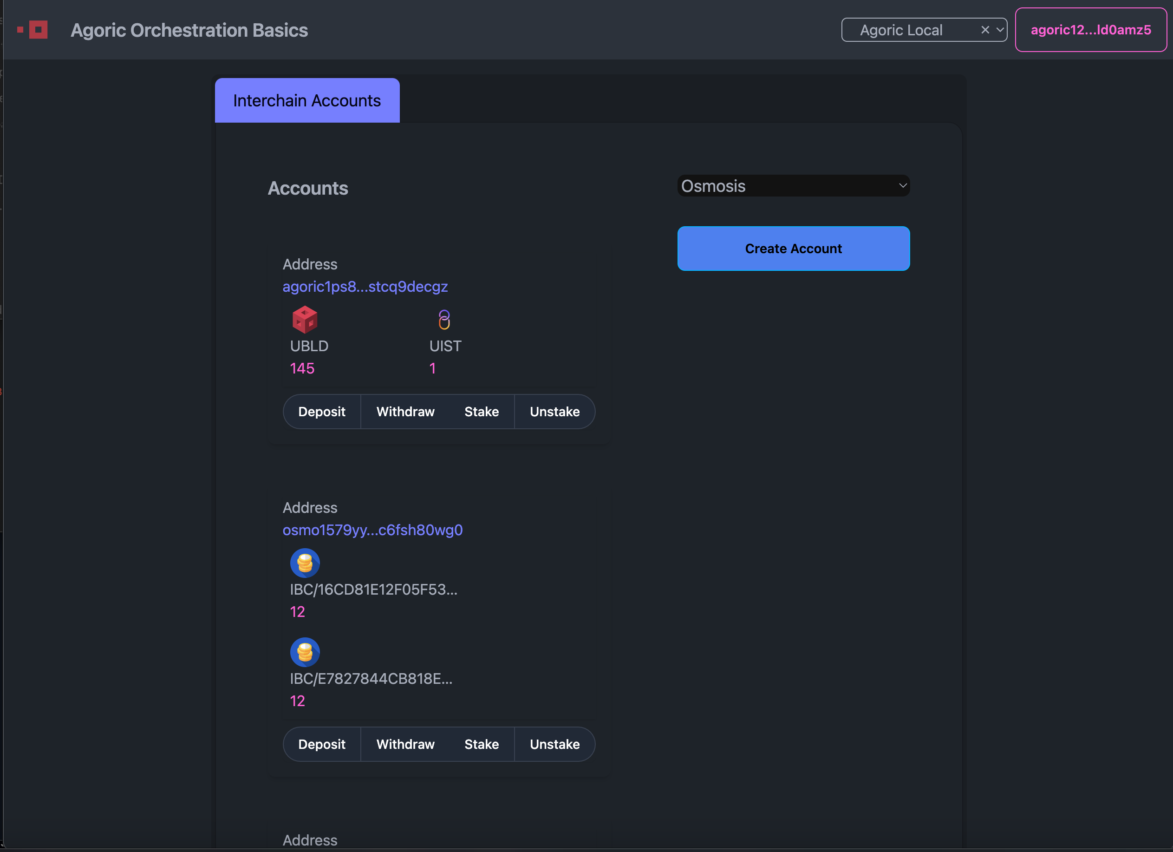Unstake on the osmo1579yy account
Screen dimensions: 1173x852
[554, 744]
